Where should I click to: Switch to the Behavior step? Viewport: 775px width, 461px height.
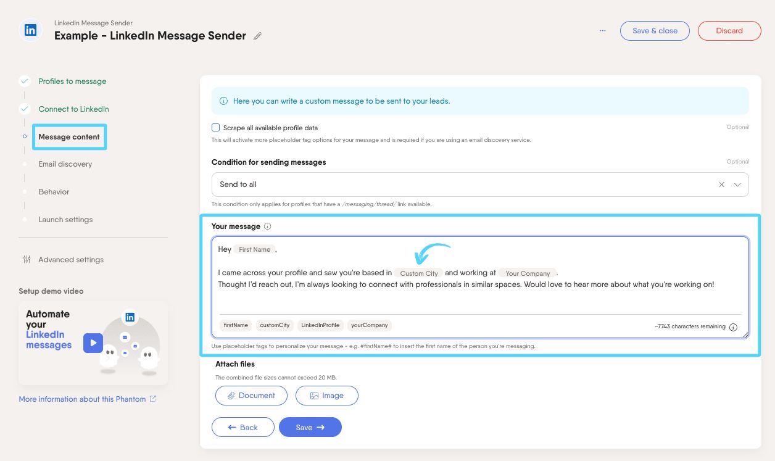pyautogui.click(x=54, y=192)
